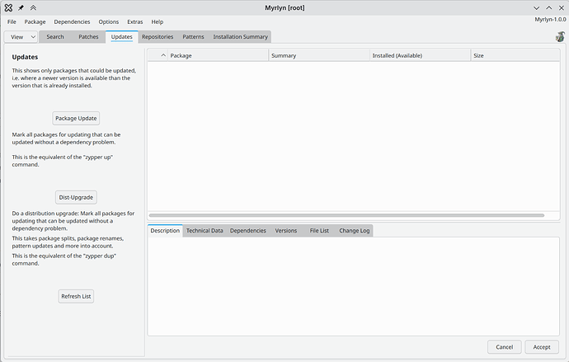Click the keep-above arrow icon in title bar
This screenshot has height=362, width=569.
(x=34, y=7)
